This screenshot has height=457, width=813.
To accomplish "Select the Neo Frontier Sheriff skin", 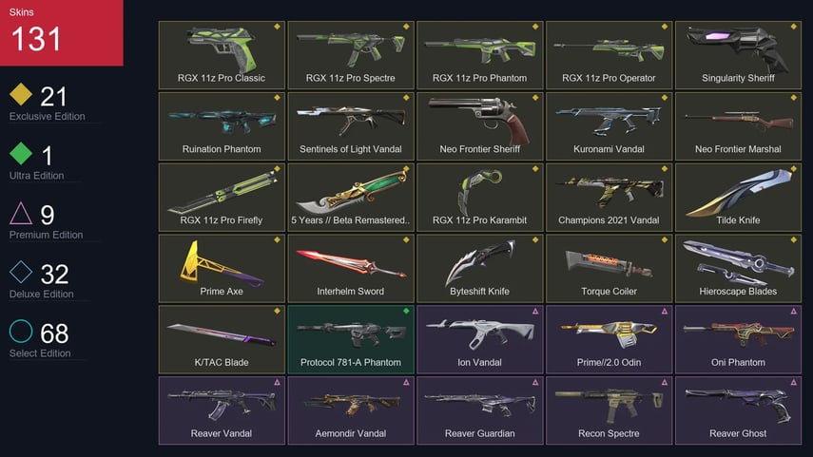I will [479, 126].
